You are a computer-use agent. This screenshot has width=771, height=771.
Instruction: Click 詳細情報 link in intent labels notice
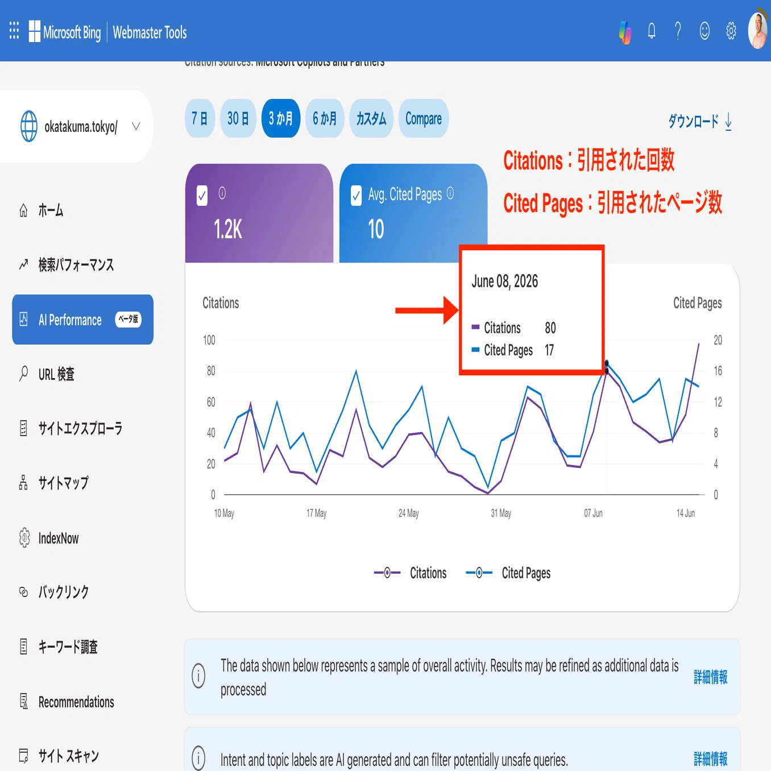pos(711,758)
